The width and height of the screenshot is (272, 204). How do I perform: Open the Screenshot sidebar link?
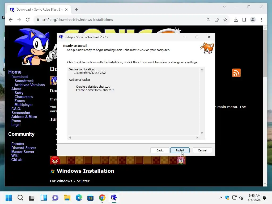point(21,113)
